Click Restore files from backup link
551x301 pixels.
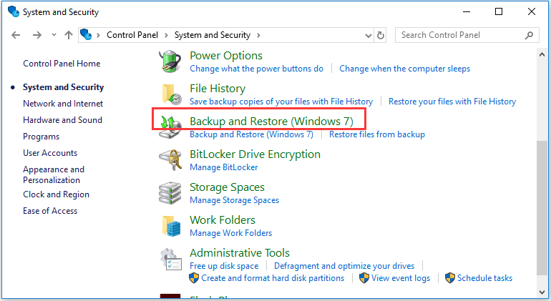click(376, 134)
